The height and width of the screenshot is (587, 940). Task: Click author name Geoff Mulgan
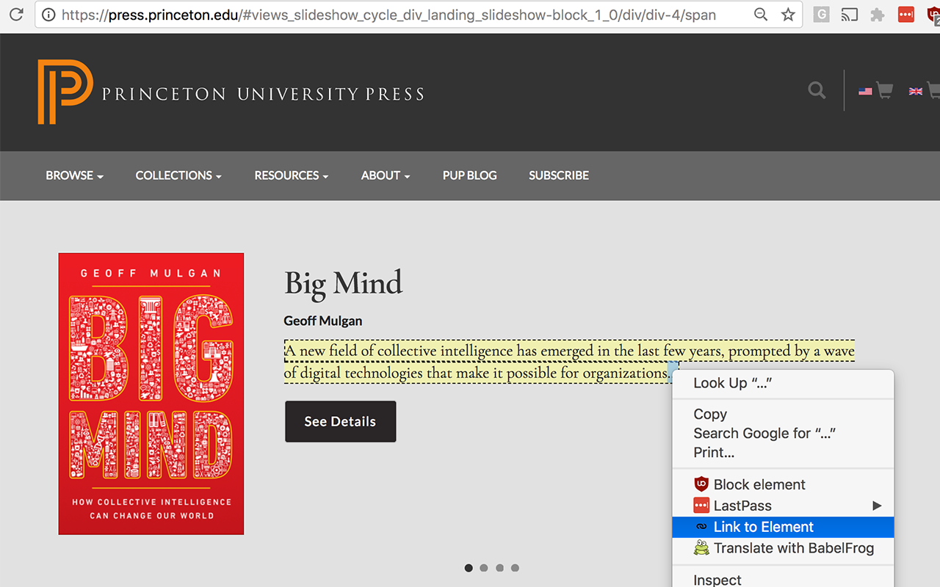(323, 321)
